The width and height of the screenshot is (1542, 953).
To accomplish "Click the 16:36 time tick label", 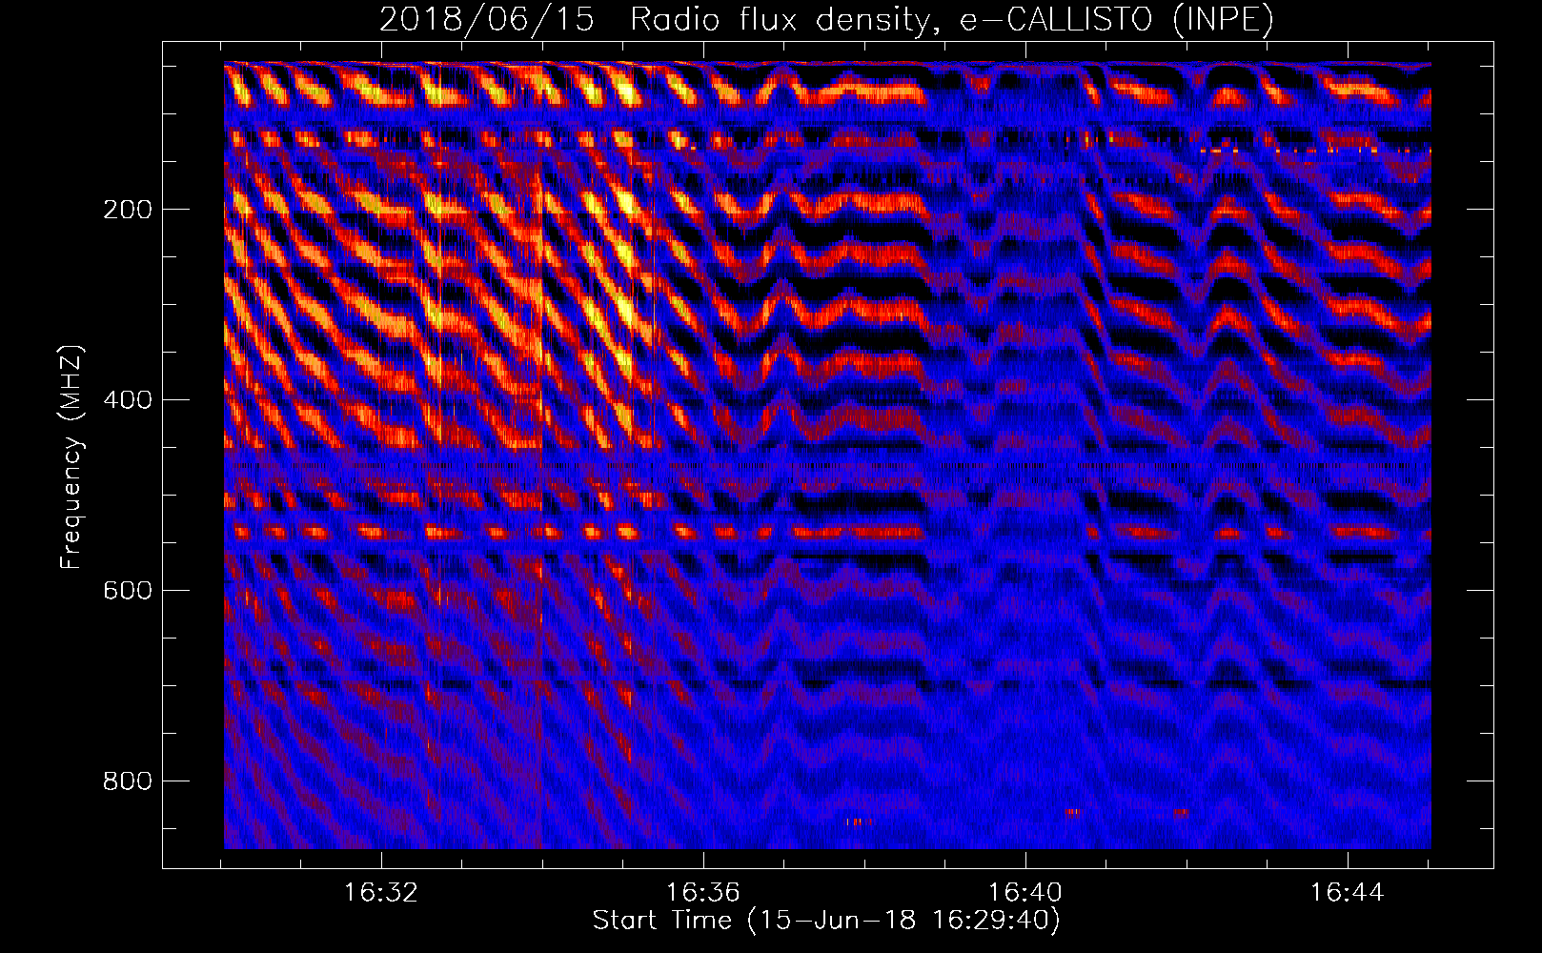I will (x=703, y=893).
